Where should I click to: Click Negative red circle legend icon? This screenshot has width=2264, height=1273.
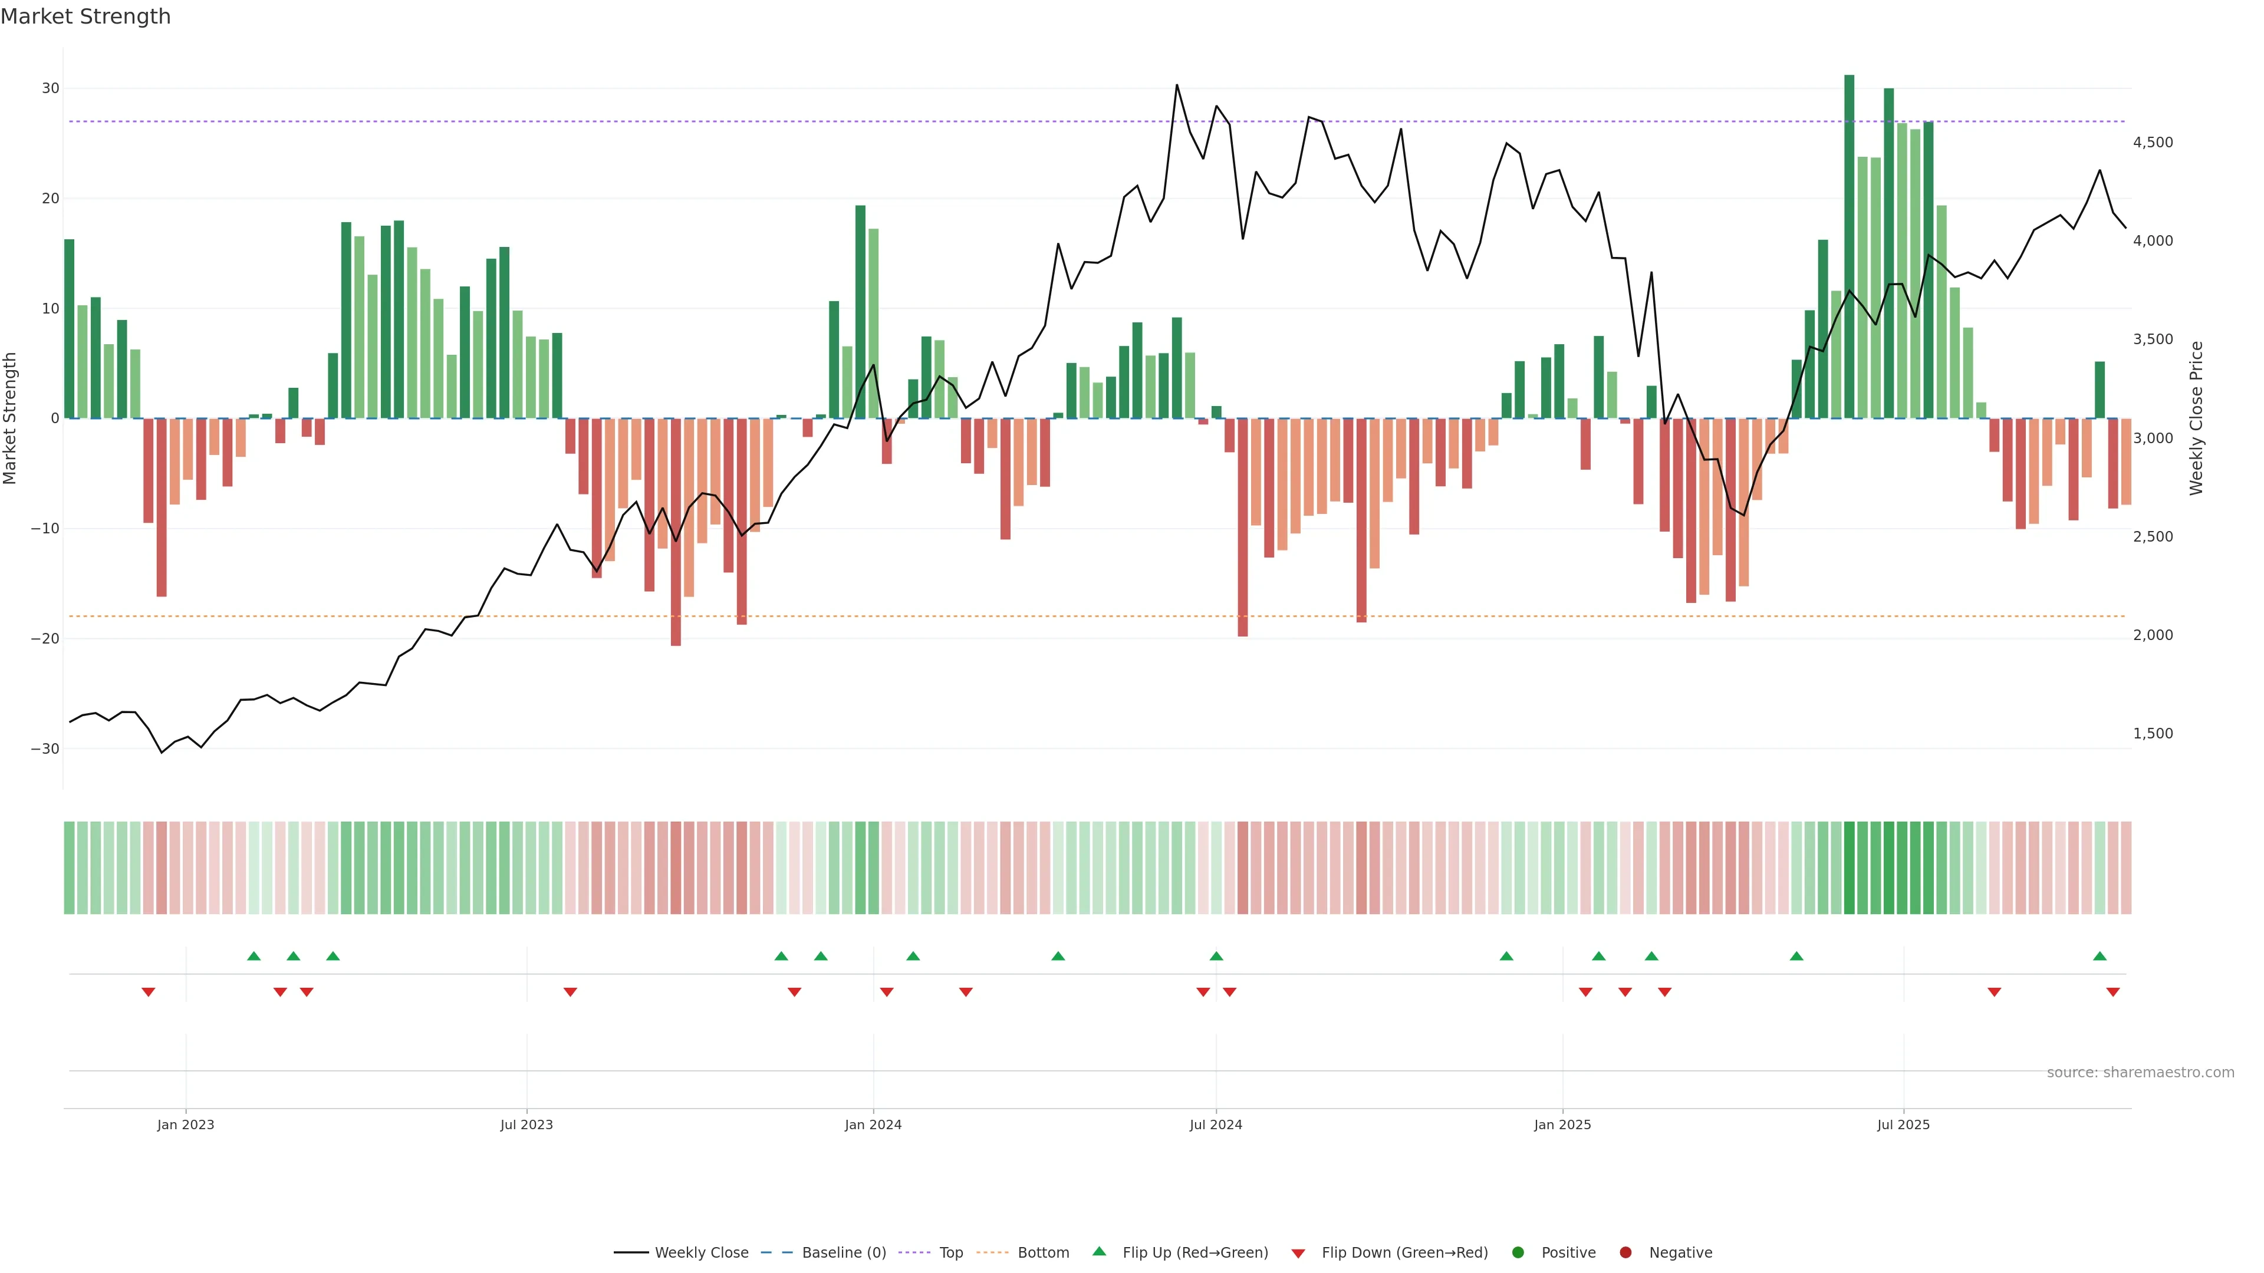(x=1625, y=1252)
